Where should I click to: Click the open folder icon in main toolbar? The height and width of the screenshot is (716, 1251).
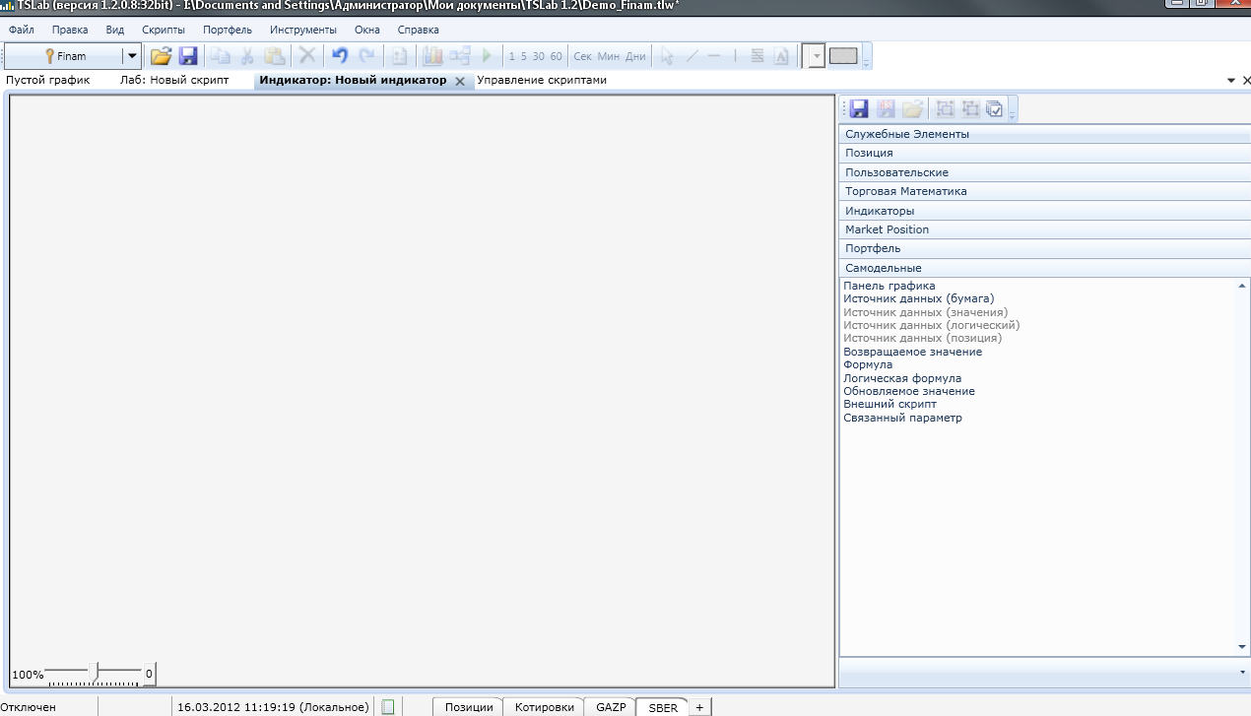[161, 56]
